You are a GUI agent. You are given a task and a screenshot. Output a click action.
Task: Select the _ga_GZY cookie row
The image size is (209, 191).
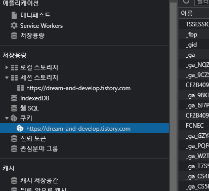pos(194,136)
